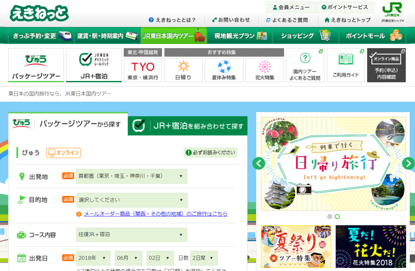This screenshot has height=271, width=415.
Task: Click the shopping basket icon
Action: (x=325, y=35)
